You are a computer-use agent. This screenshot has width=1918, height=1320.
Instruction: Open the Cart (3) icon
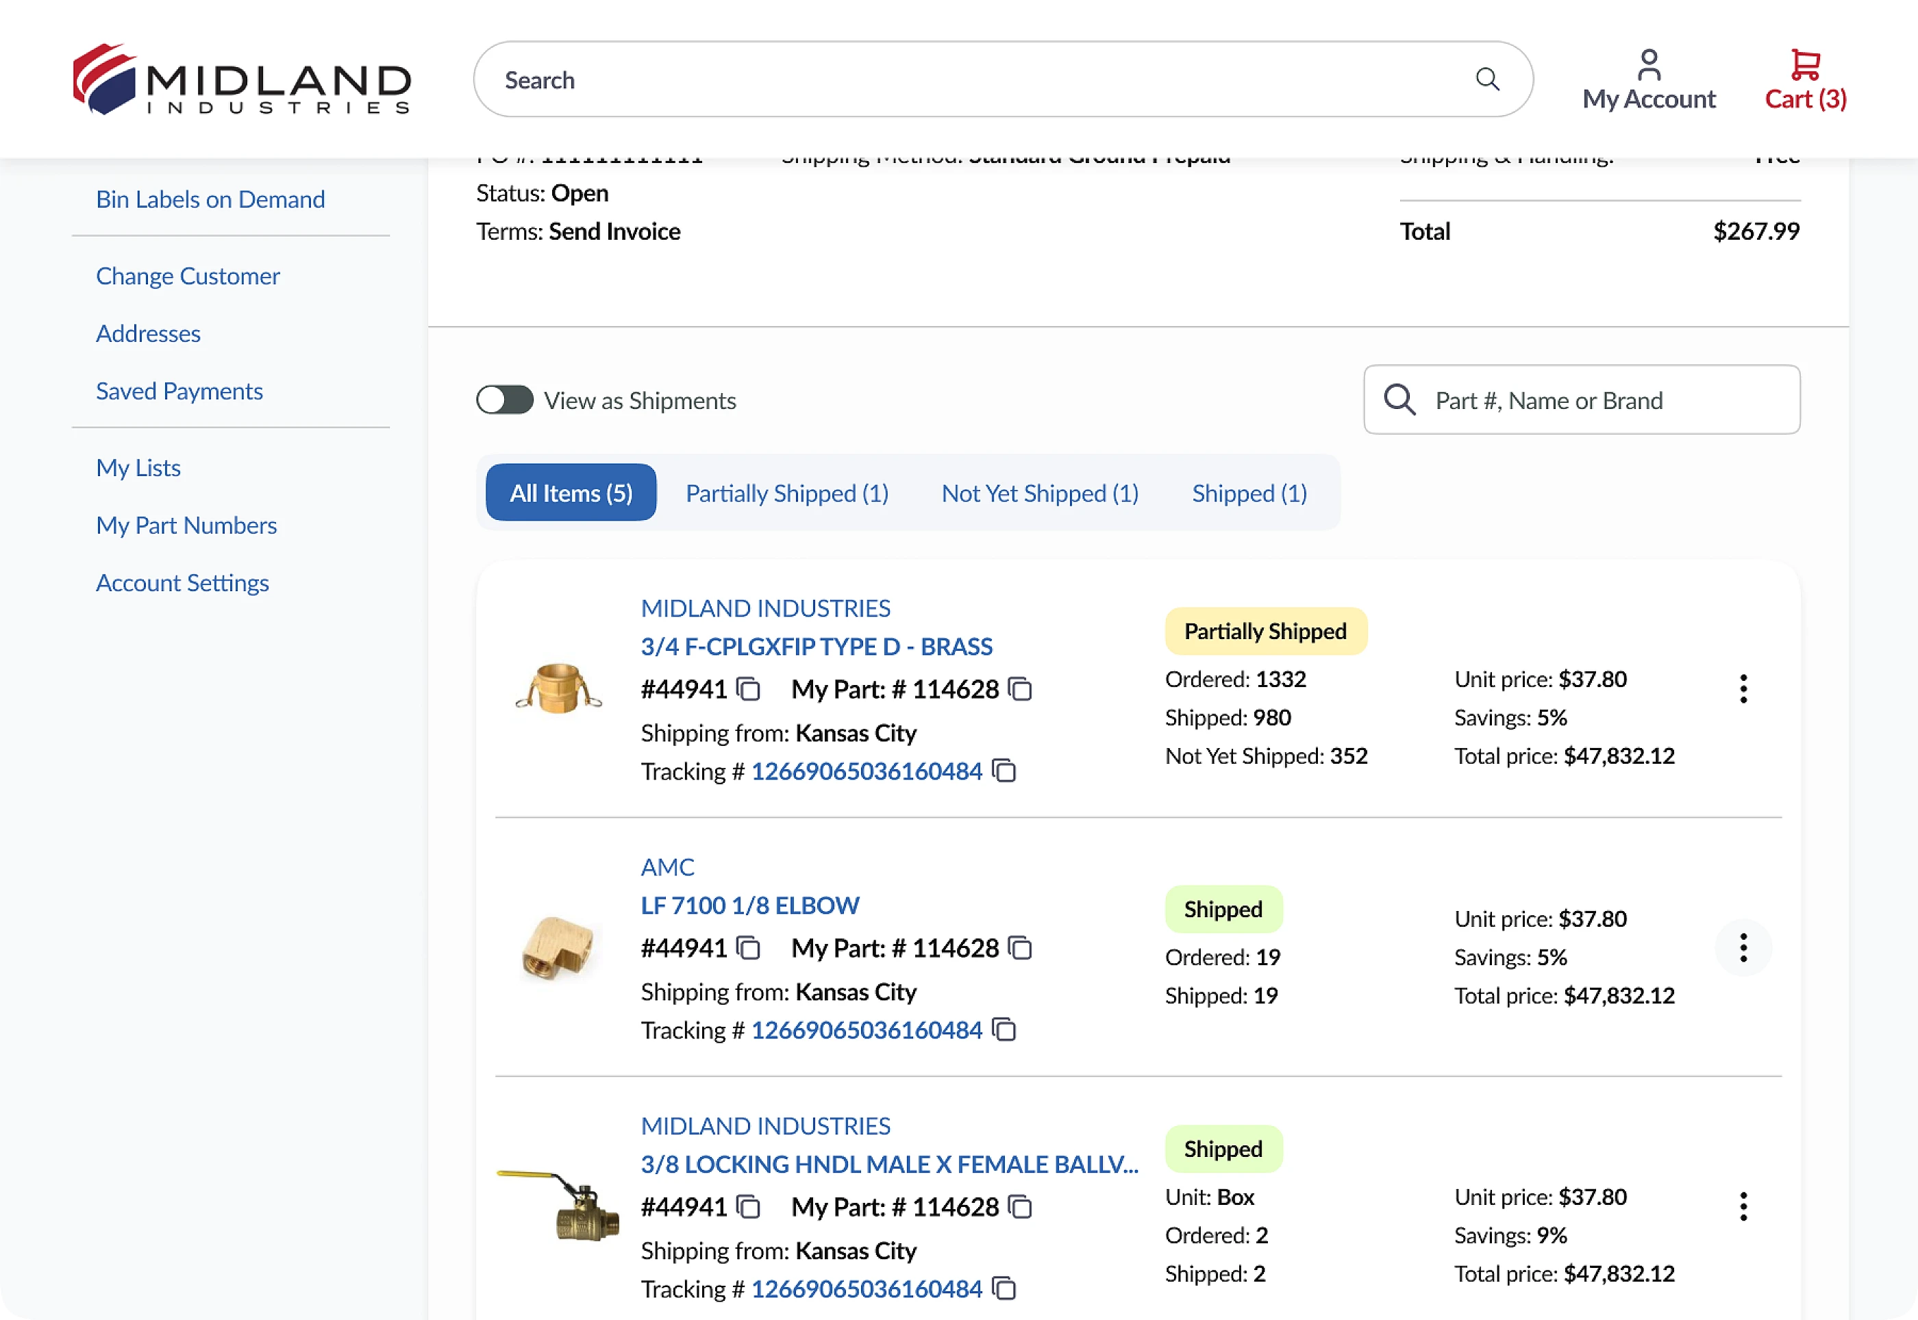(x=1805, y=64)
